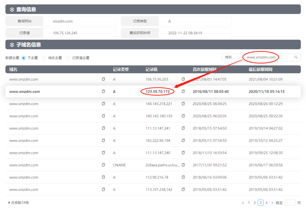Image resolution: width=306 pixels, height=208 pixels.
Task: Click the search magnifier icon
Action: (296, 57)
